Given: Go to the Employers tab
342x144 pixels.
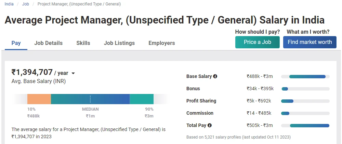Looking at the screenshot, I should pos(162,43).
